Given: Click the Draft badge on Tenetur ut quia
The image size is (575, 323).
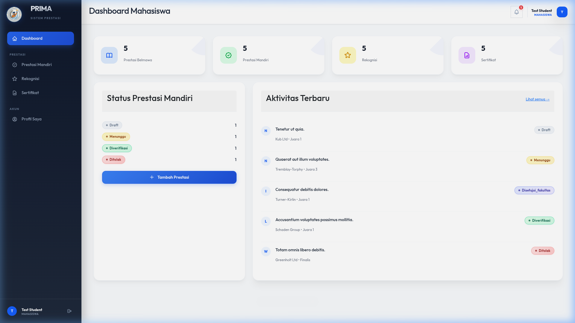Looking at the screenshot, I should [544, 130].
